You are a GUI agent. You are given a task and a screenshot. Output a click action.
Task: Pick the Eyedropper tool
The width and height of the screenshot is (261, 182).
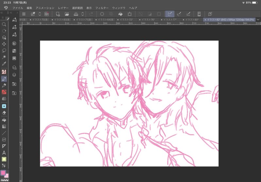[x=4, y=64]
